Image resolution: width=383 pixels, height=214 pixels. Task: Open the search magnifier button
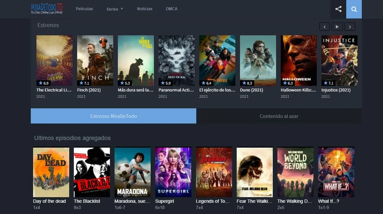pyautogui.click(x=354, y=9)
